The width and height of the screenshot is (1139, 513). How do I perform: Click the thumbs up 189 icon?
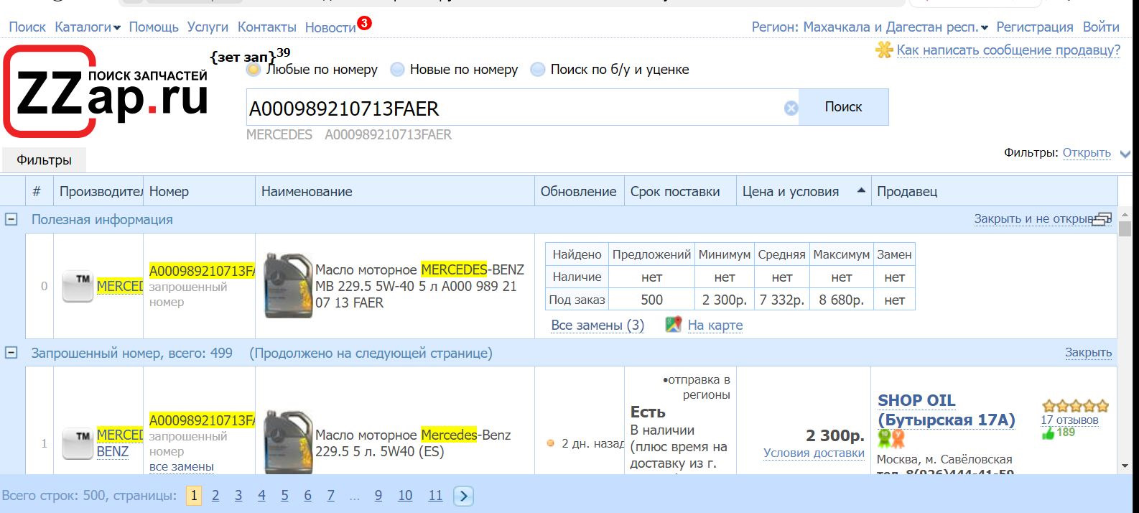click(1048, 433)
